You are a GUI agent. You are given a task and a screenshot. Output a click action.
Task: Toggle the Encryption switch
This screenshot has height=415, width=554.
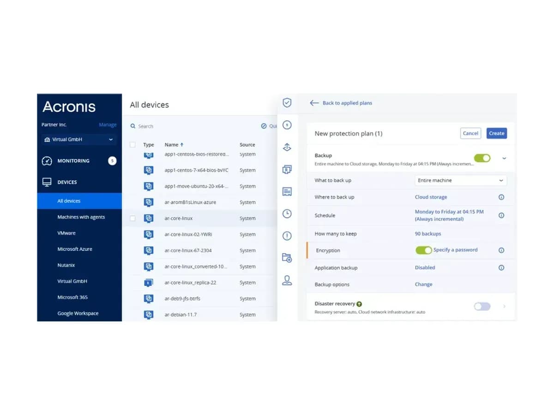coord(423,250)
